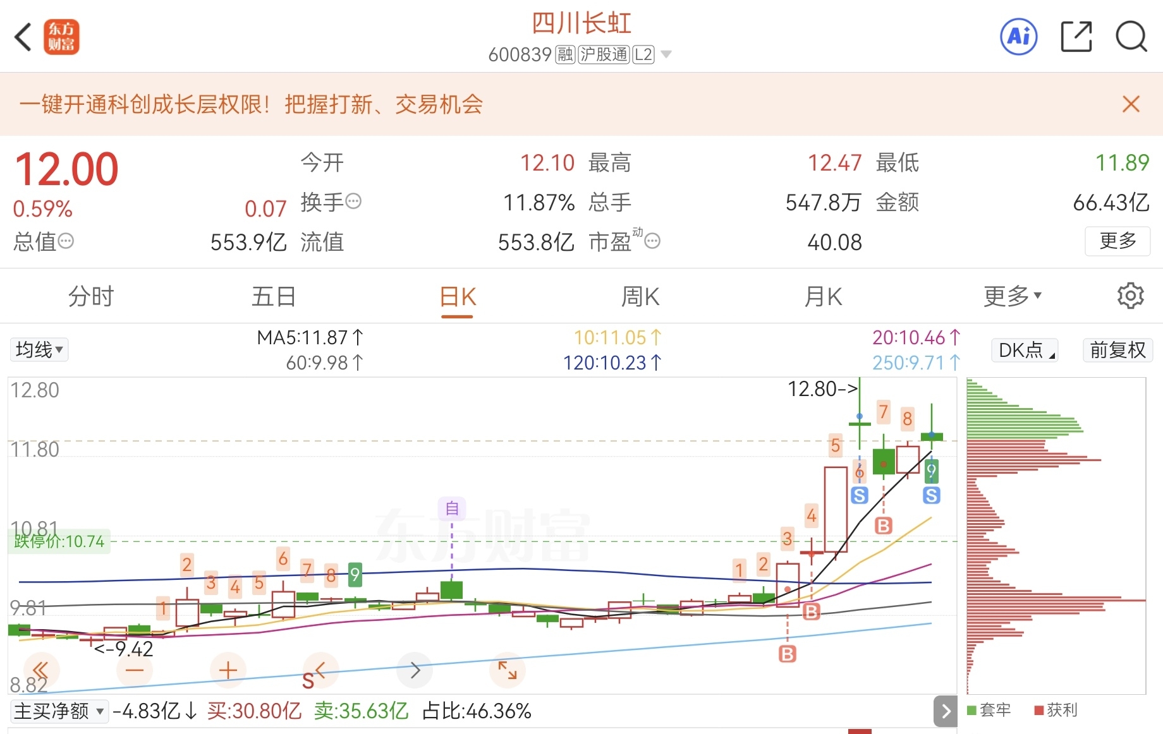
Task: Tap the <-9.42 low price label
Action: 123,649
